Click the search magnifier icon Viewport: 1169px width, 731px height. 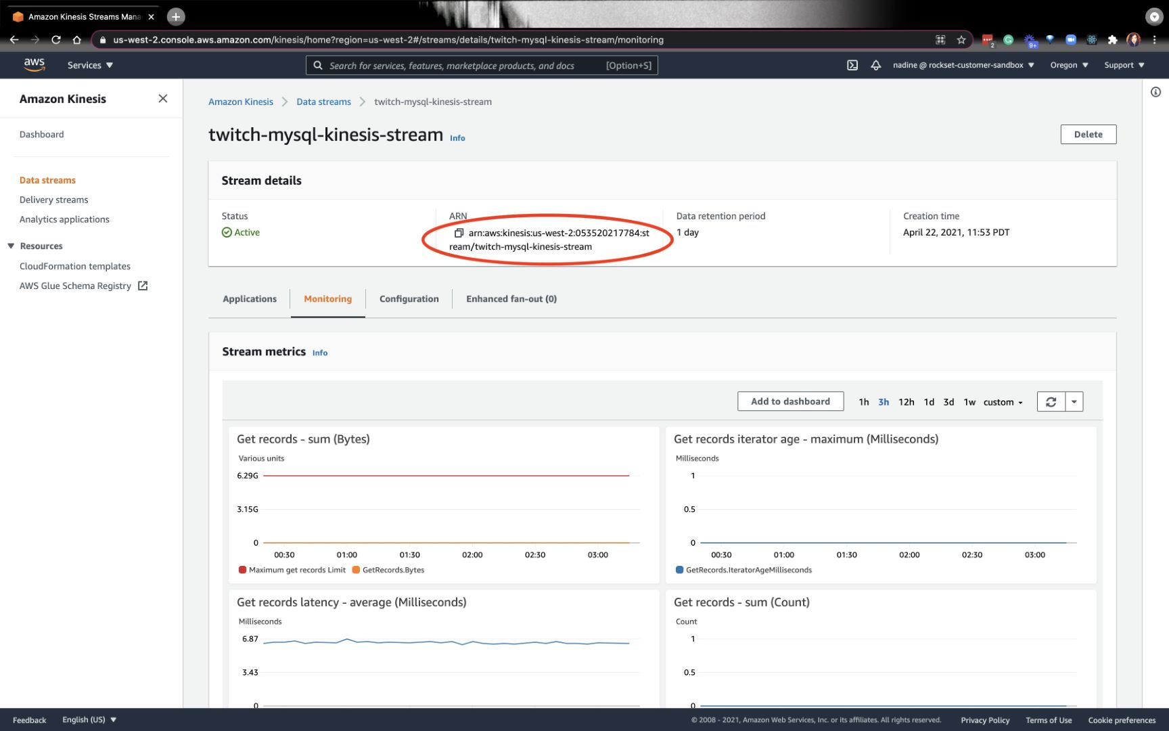coord(318,65)
